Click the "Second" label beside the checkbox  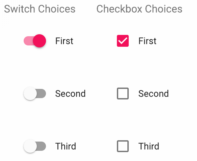coord(153,94)
